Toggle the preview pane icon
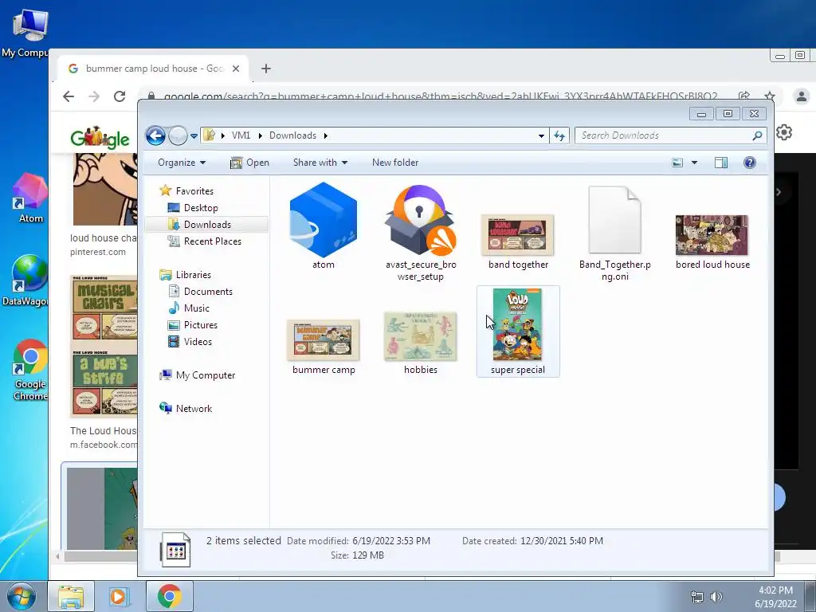This screenshot has width=816, height=612. 720,163
